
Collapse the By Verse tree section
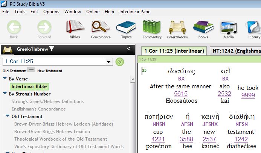point(5,79)
